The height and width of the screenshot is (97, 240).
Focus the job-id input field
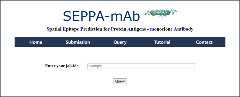[141, 66]
